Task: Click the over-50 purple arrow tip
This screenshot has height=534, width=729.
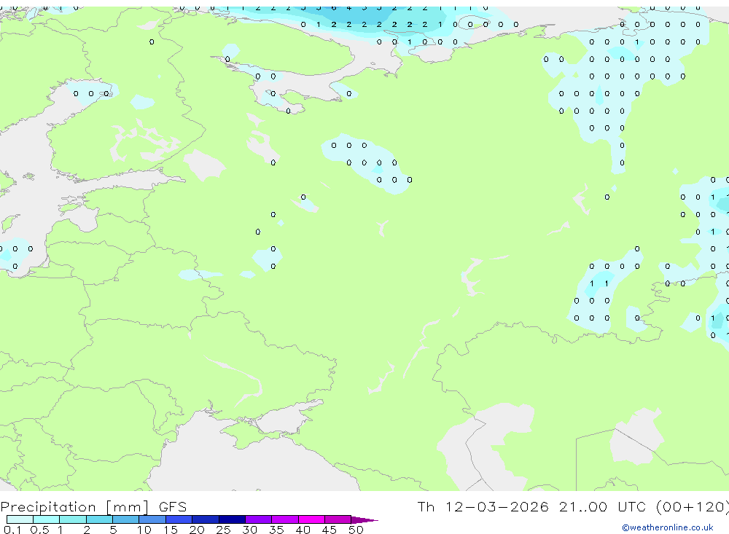Action: 364,520
